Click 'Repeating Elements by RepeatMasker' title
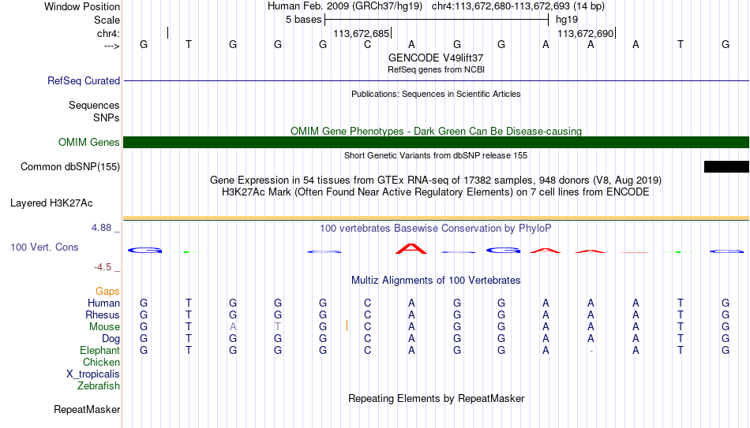 pos(436,398)
